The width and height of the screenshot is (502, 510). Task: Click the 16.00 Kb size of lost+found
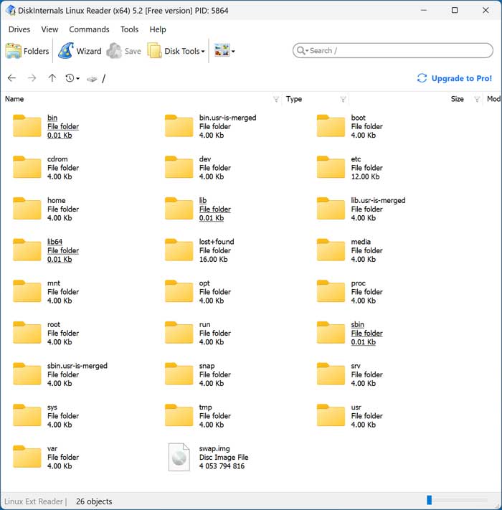coord(213,259)
